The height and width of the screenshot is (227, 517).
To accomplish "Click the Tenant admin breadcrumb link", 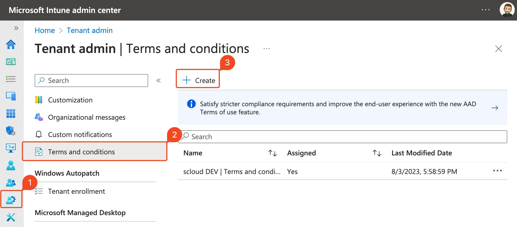I will [90, 30].
